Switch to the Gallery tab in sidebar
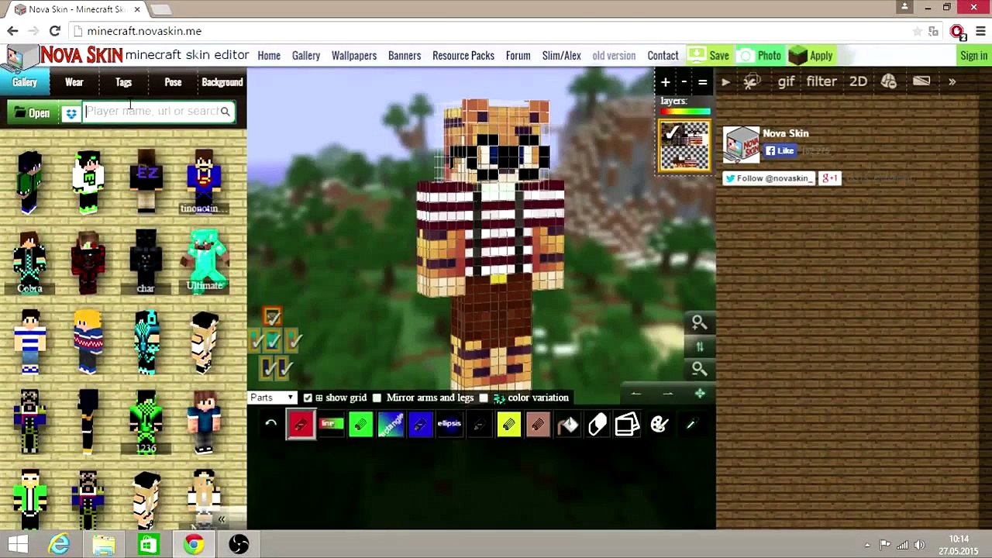 (x=25, y=82)
